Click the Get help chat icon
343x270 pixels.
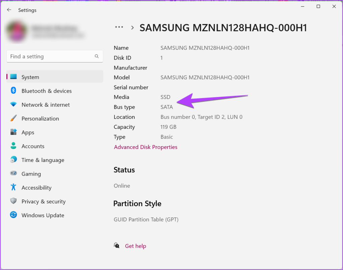click(x=117, y=246)
